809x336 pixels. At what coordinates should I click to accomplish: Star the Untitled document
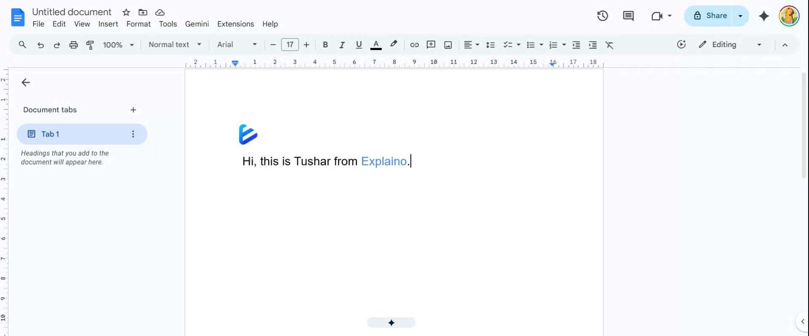(126, 12)
